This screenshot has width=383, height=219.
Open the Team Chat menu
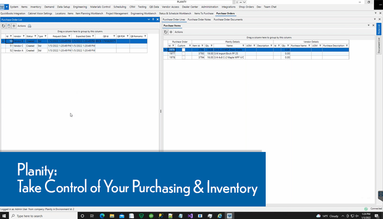click(x=270, y=7)
